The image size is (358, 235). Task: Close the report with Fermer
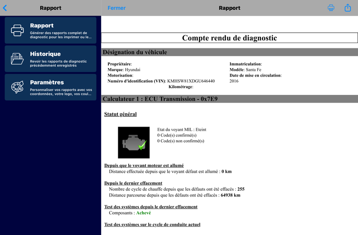pos(116,8)
